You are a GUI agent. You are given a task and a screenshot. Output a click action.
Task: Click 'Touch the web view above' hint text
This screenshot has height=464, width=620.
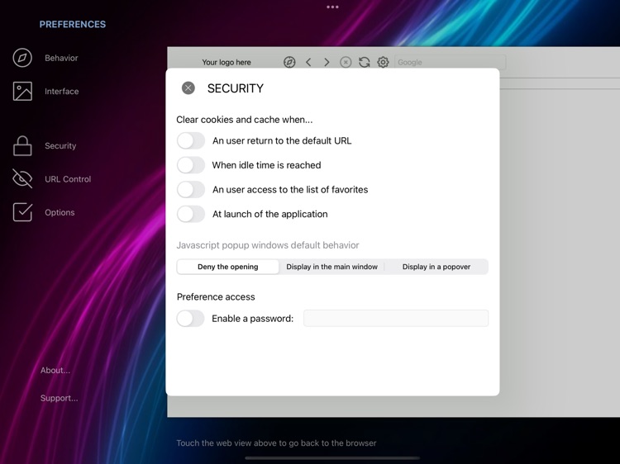point(276,443)
